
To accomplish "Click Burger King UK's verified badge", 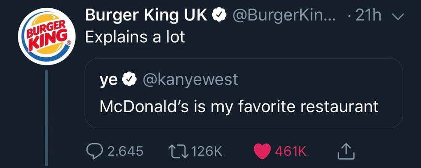I will click(x=220, y=17).
